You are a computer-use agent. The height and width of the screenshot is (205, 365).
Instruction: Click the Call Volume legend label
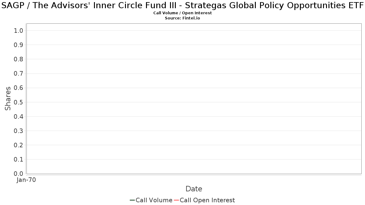pyautogui.click(x=154, y=200)
